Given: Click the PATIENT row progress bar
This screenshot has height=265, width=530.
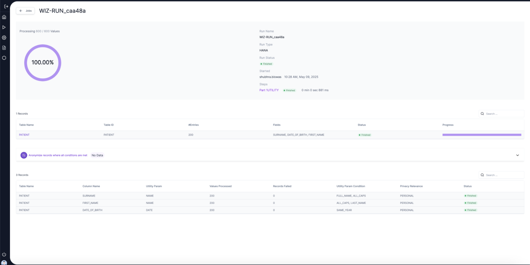Looking at the screenshot, I should (x=481, y=135).
